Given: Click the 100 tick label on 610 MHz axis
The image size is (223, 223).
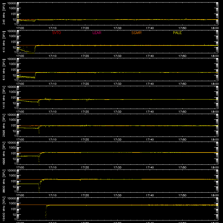Looking at the screenshot, I should tap(13, 70).
